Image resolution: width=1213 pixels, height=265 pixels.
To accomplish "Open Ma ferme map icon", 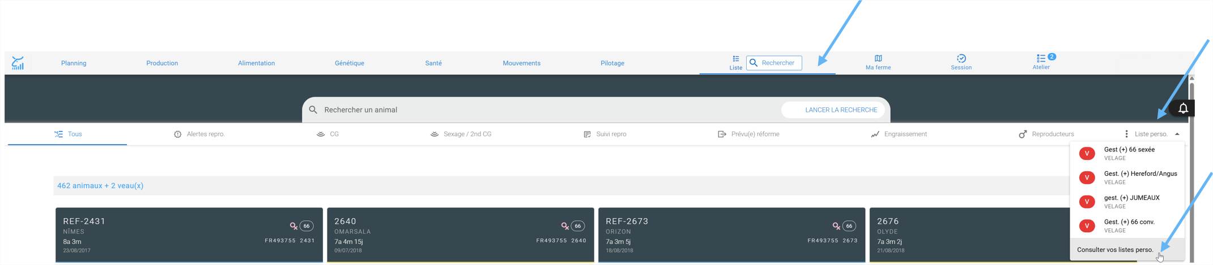I will 878,63.
